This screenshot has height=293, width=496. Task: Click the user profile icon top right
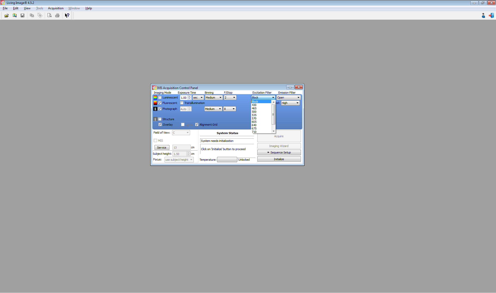pyautogui.click(x=483, y=15)
